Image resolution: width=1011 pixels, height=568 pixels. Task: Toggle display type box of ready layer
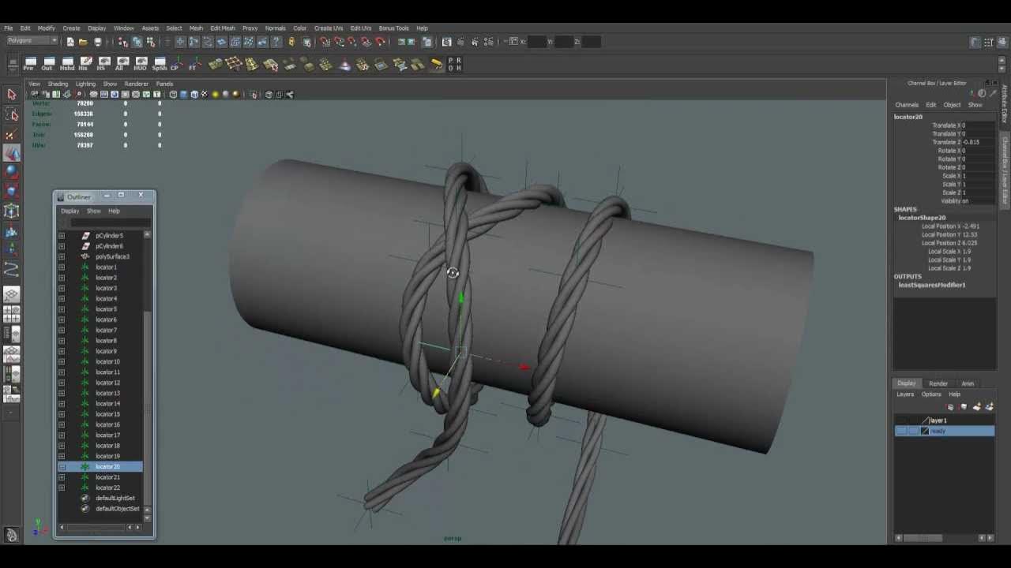click(x=914, y=431)
